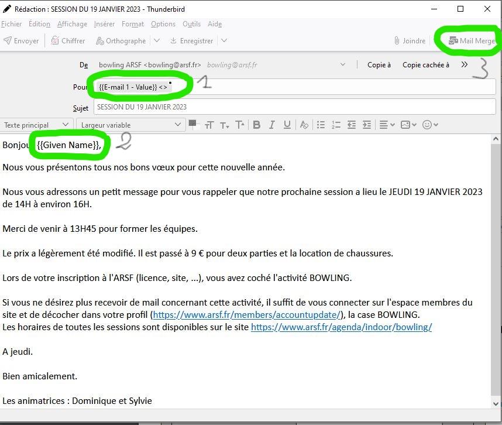Click the line mentioning l'activité BOWLING inscription

tap(177, 278)
